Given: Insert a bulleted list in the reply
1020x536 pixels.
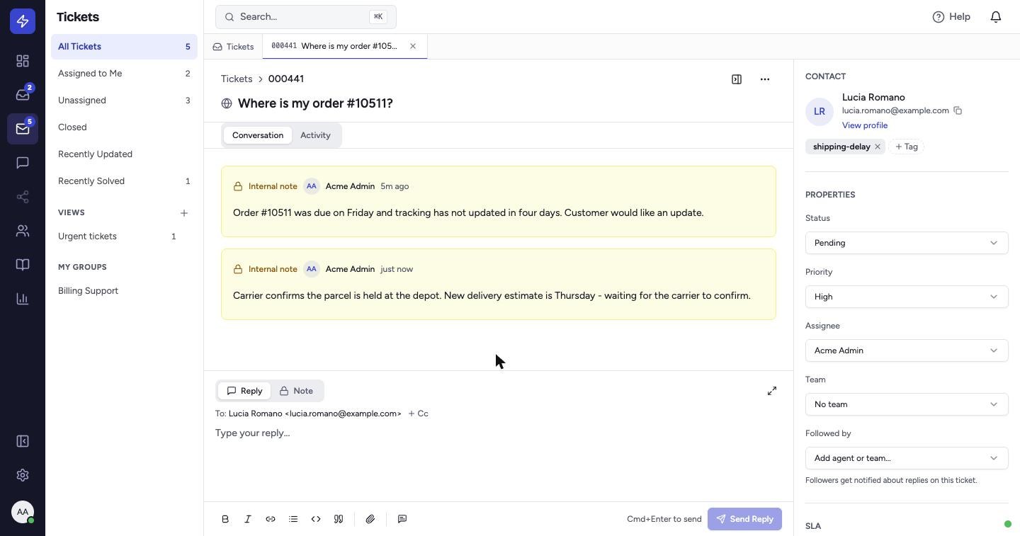Looking at the screenshot, I should point(293,519).
